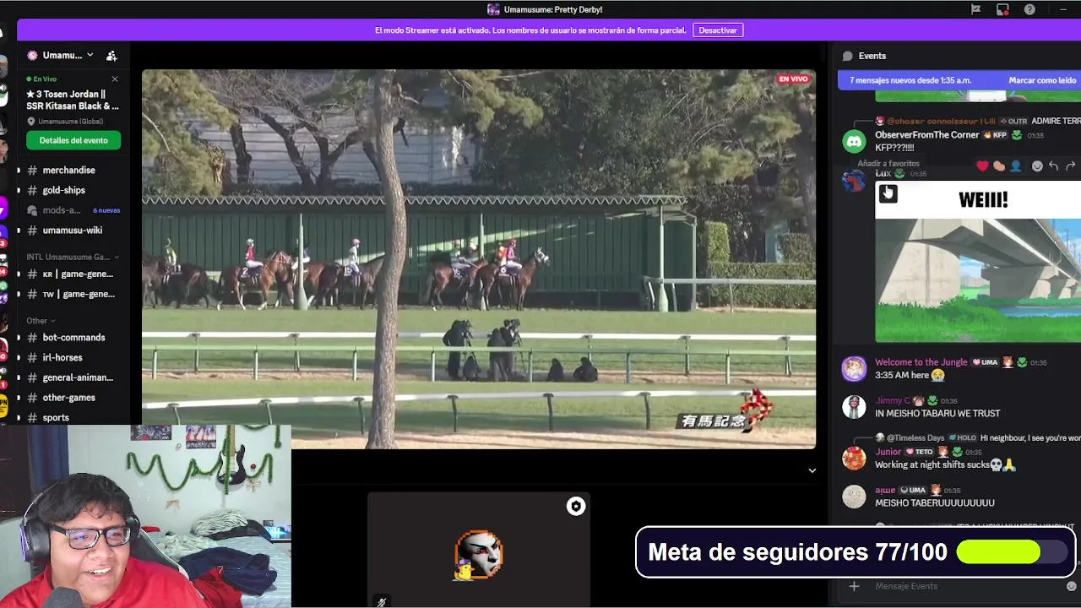The image size is (1081, 608).
Task: Click the forward arrow on hovered message
Action: click(x=1071, y=166)
